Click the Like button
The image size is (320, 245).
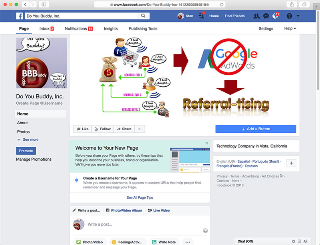point(82,129)
